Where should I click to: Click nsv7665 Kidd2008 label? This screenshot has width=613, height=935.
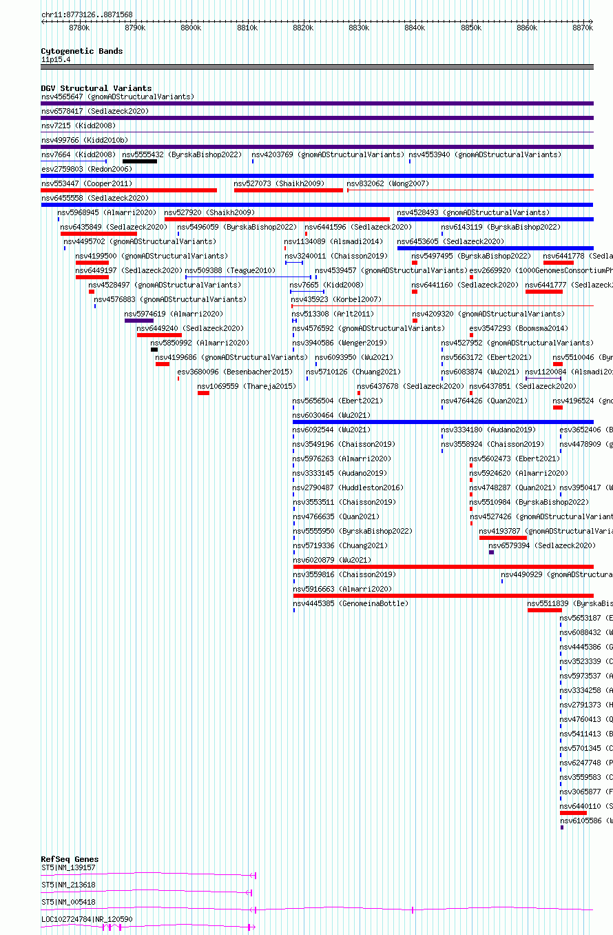point(326,285)
